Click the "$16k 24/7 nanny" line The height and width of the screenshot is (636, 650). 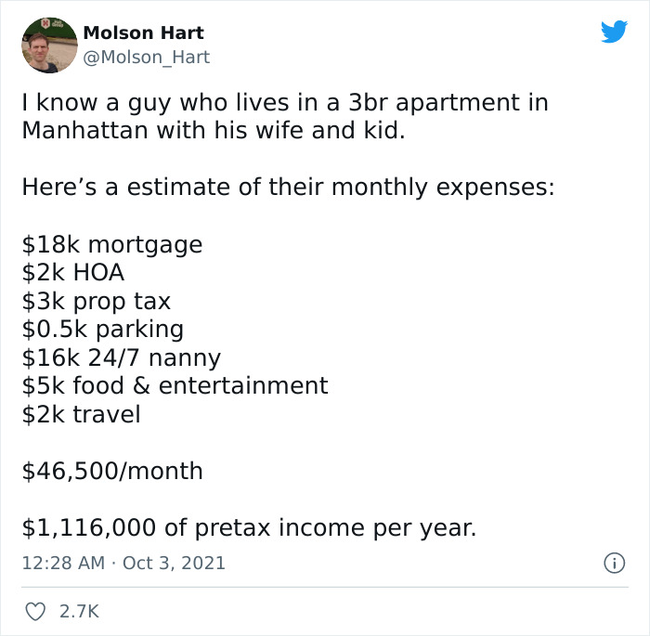pyautogui.click(x=122, y=357)
